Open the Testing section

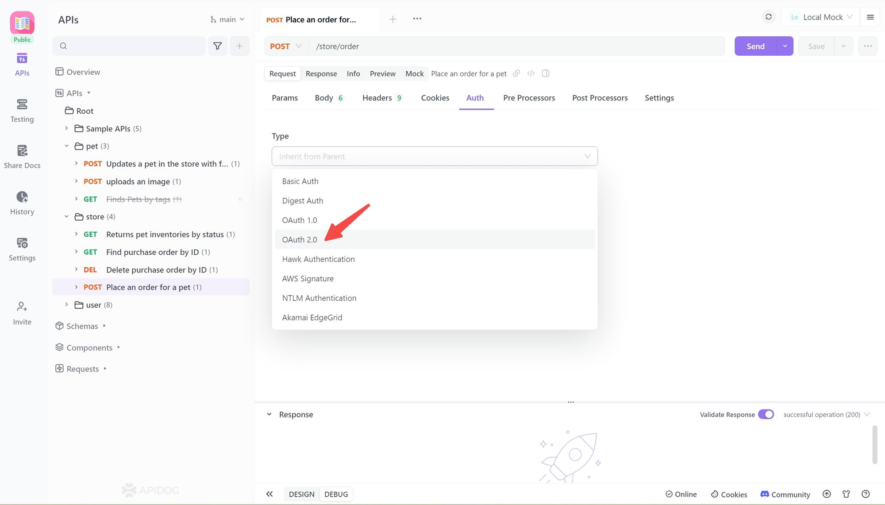(22, 111)
